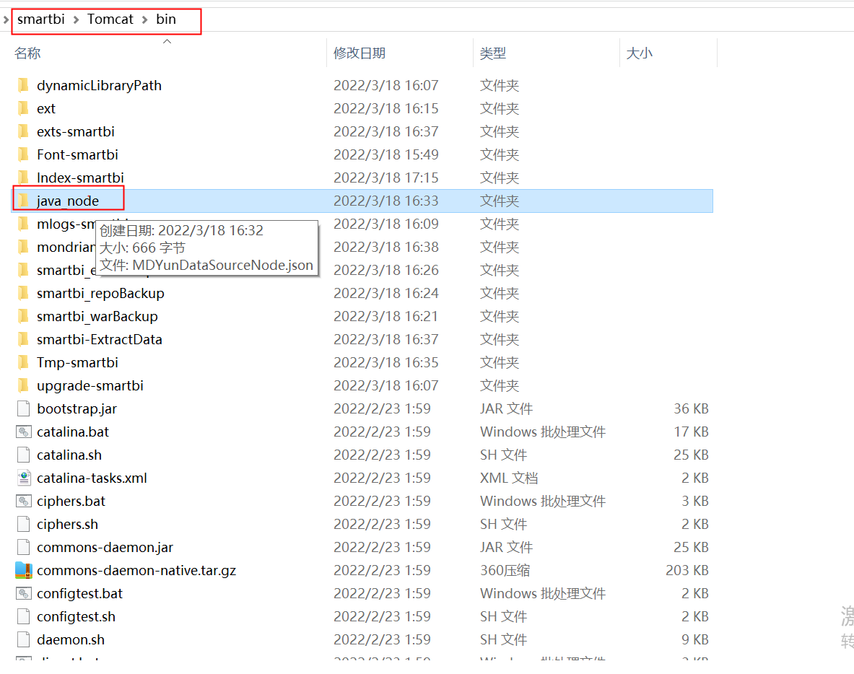Select the configtest.sh file name
The height and width of the screenshot is (674, 854).
pos(77,617)
